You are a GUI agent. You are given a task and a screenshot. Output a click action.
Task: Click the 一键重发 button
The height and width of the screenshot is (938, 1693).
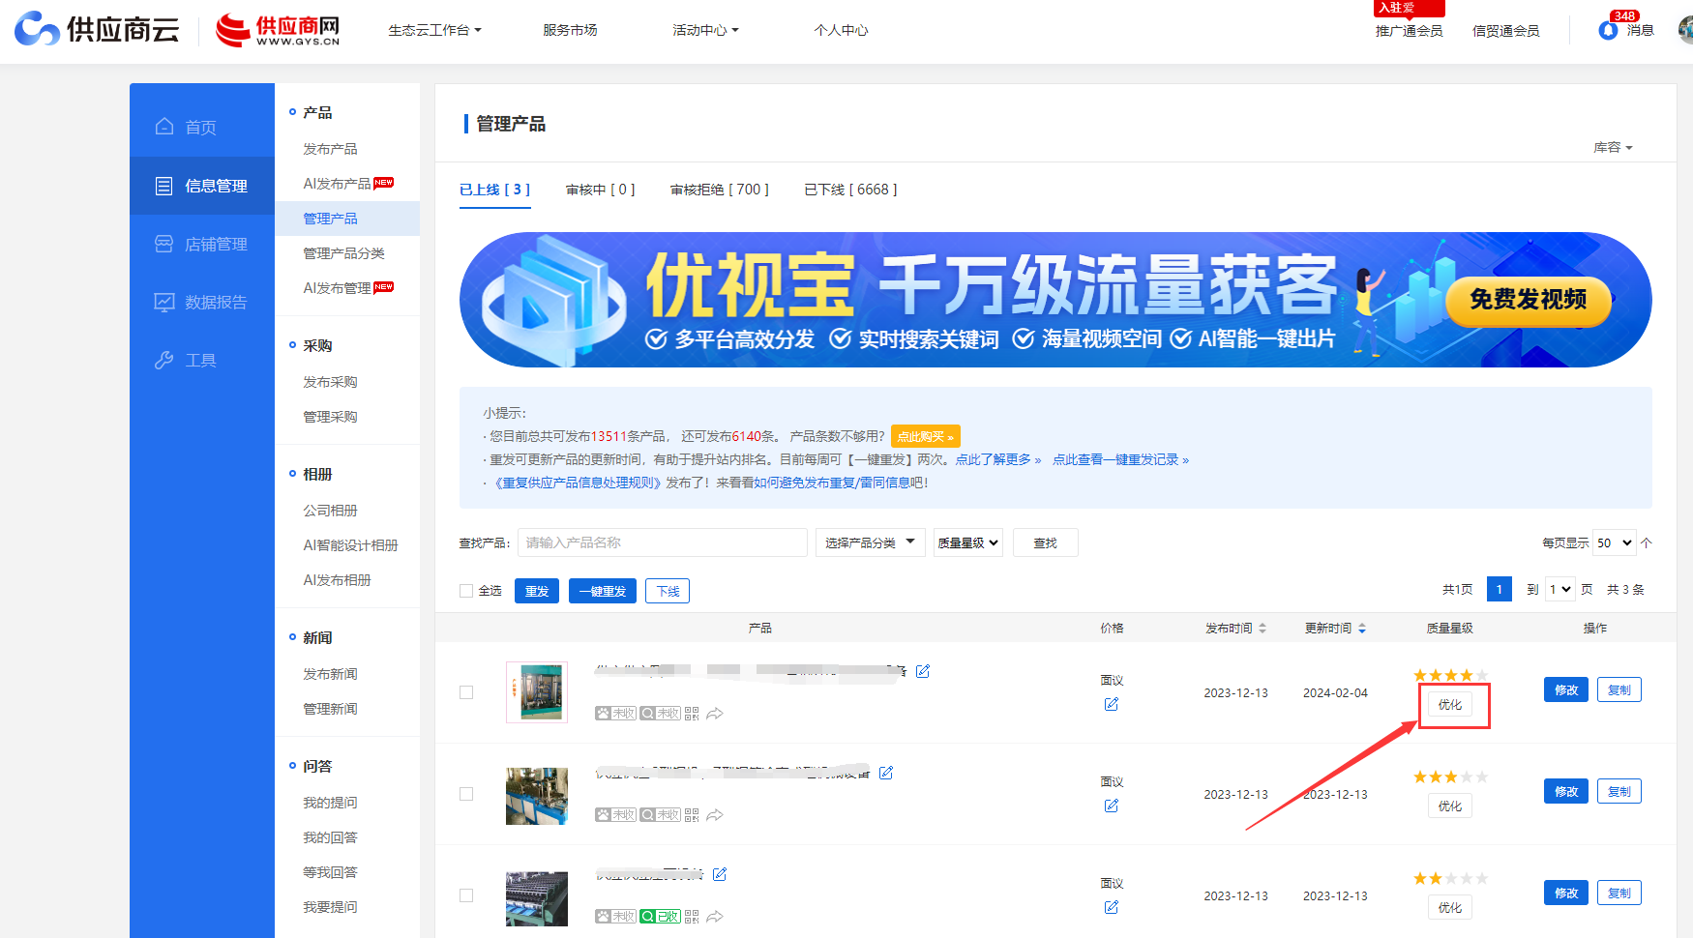tap(603, 591)
